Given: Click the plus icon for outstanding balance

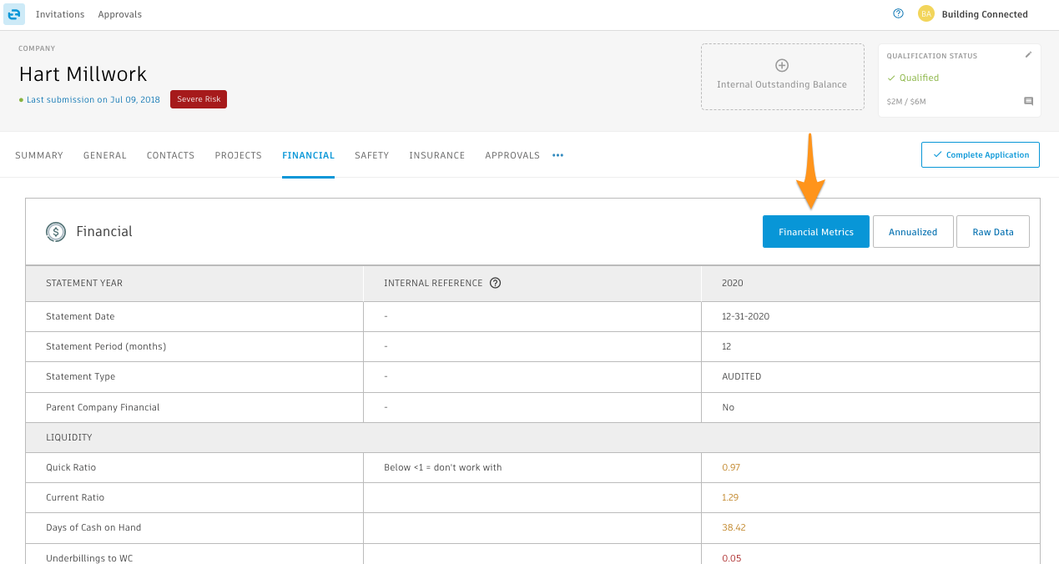Looking at the screenshot, I should click(782, 65).
